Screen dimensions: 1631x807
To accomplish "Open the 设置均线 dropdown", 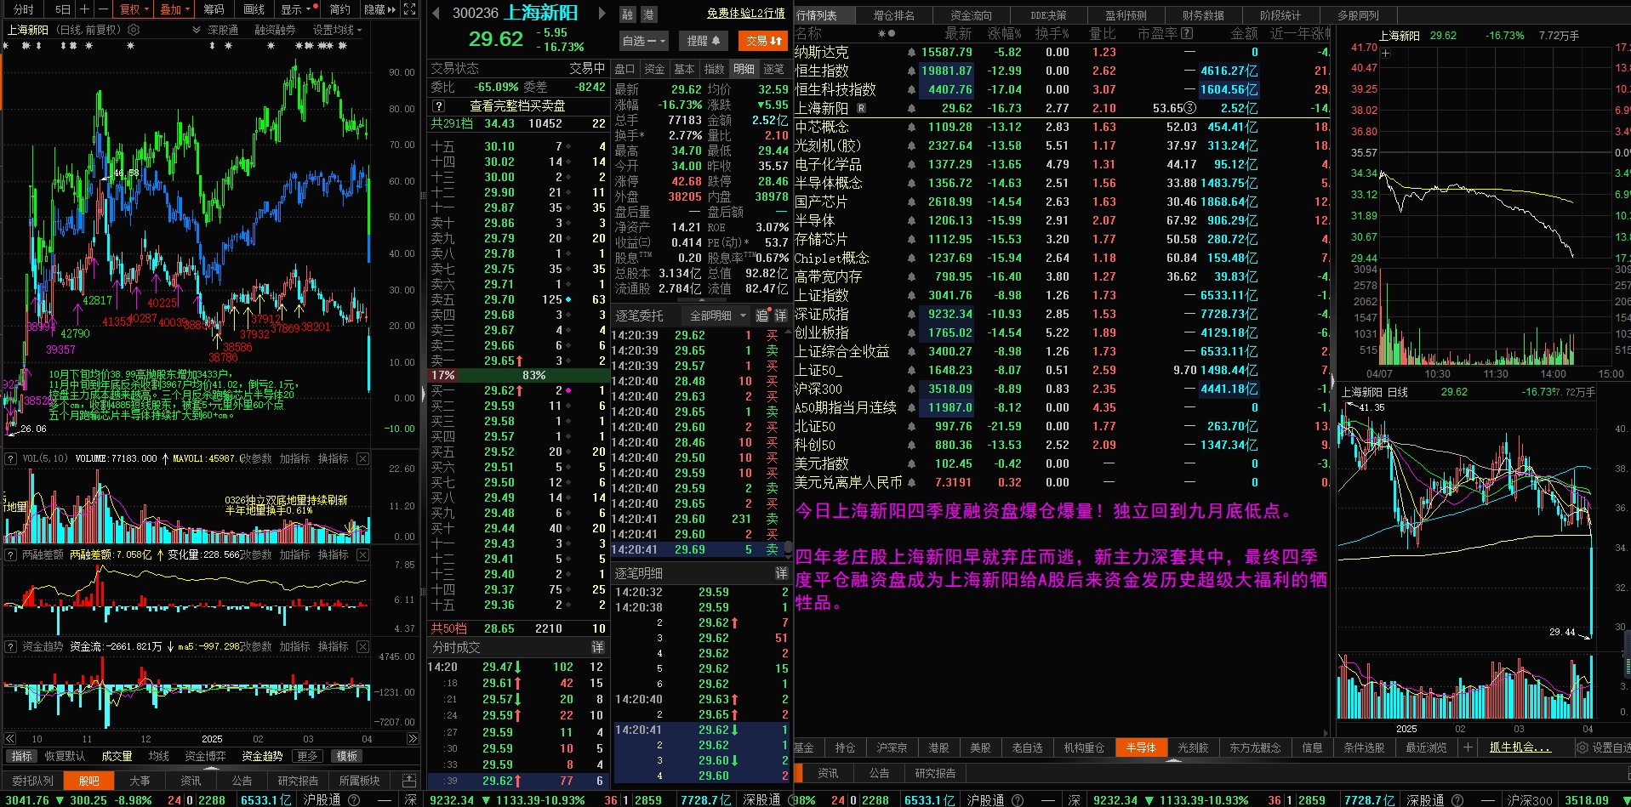I will click(337, 30).
